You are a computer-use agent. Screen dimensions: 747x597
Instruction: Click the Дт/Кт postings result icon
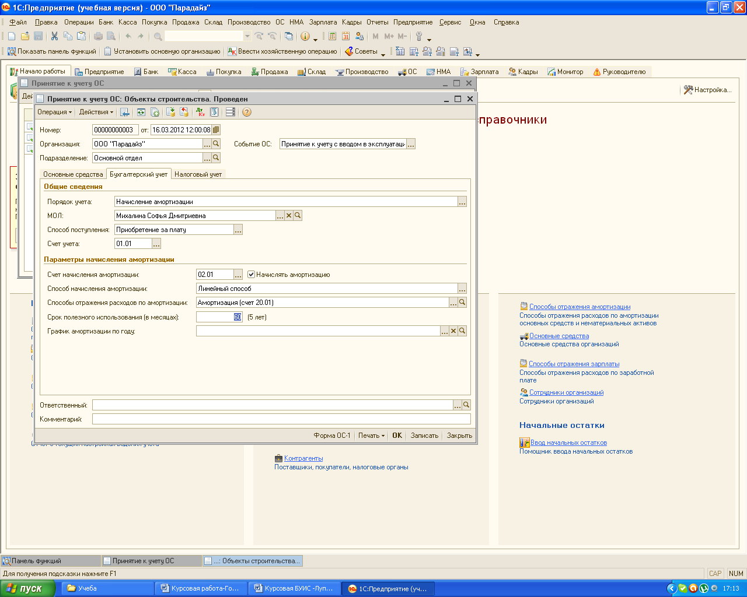200,112
